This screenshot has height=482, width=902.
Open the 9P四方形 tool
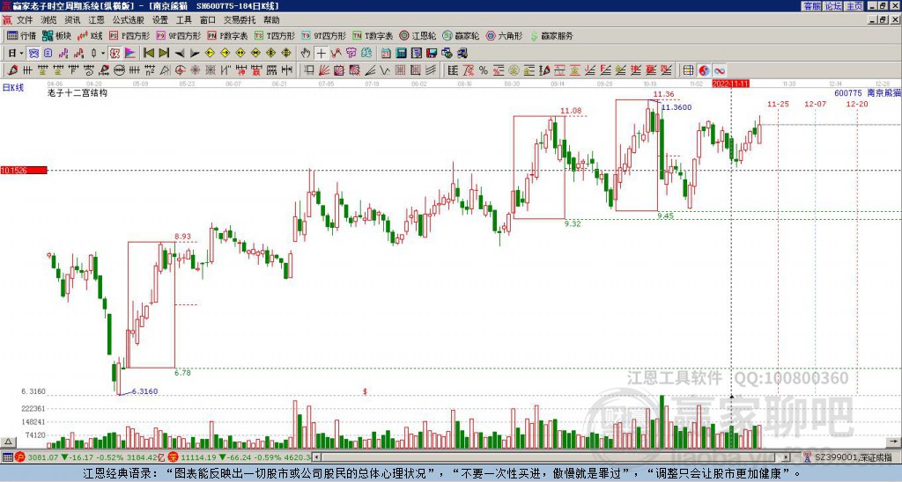tap(178, 35)
